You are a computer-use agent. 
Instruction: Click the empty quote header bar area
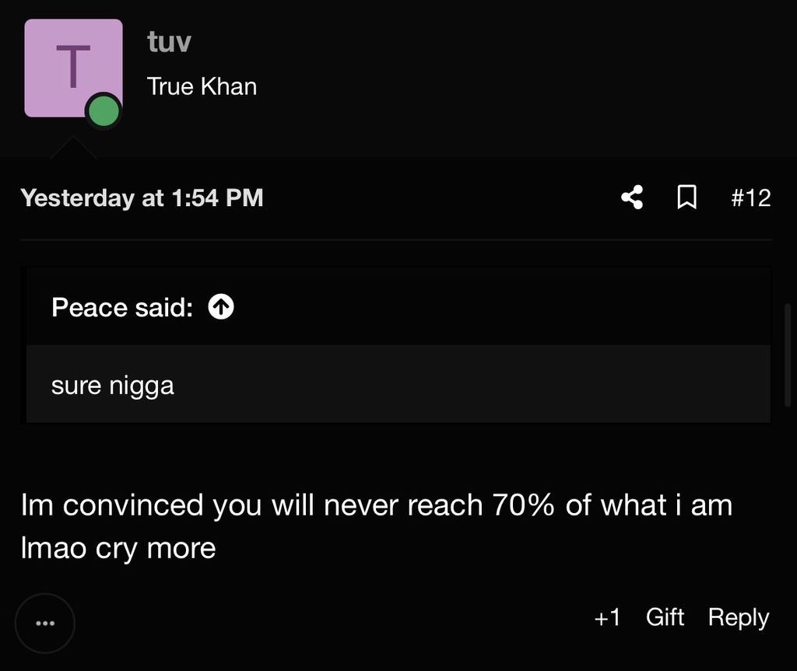coord(498,308)
